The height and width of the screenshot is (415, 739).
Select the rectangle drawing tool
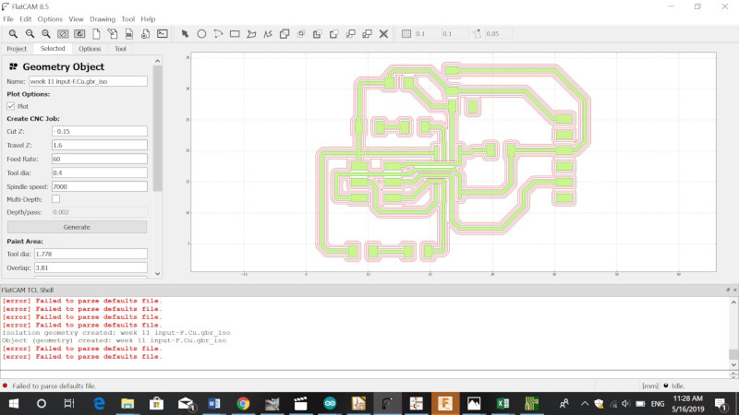click(235, 34)
